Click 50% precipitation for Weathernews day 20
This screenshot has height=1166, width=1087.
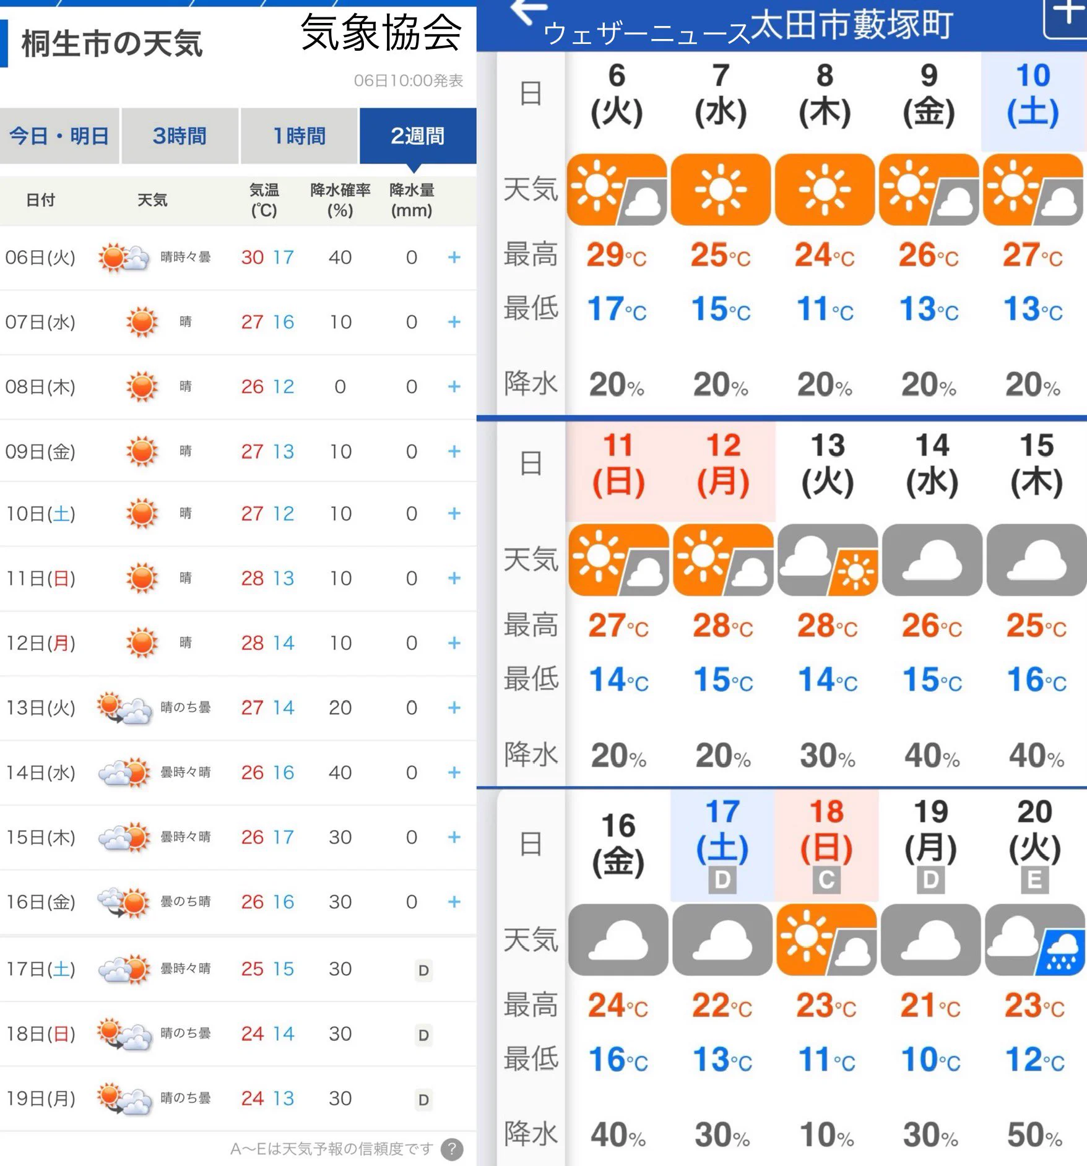pos(1035,1135)
